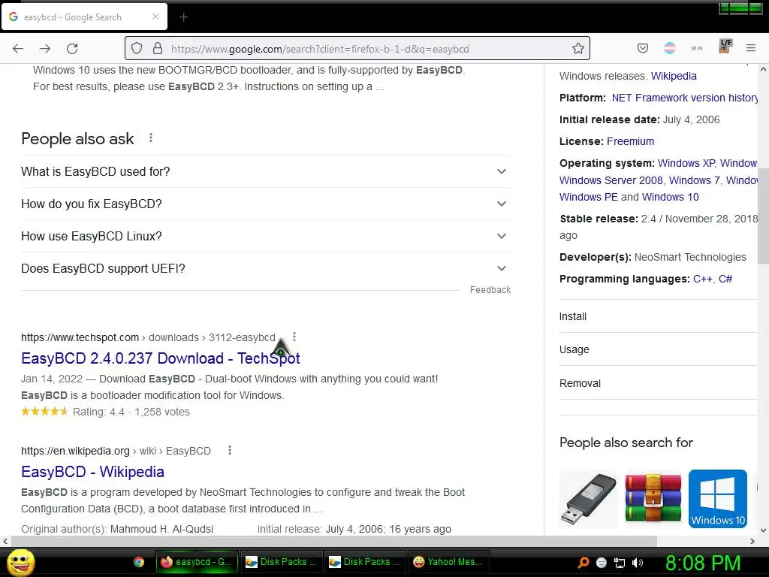Open Wikipedia result options menu

230,450
